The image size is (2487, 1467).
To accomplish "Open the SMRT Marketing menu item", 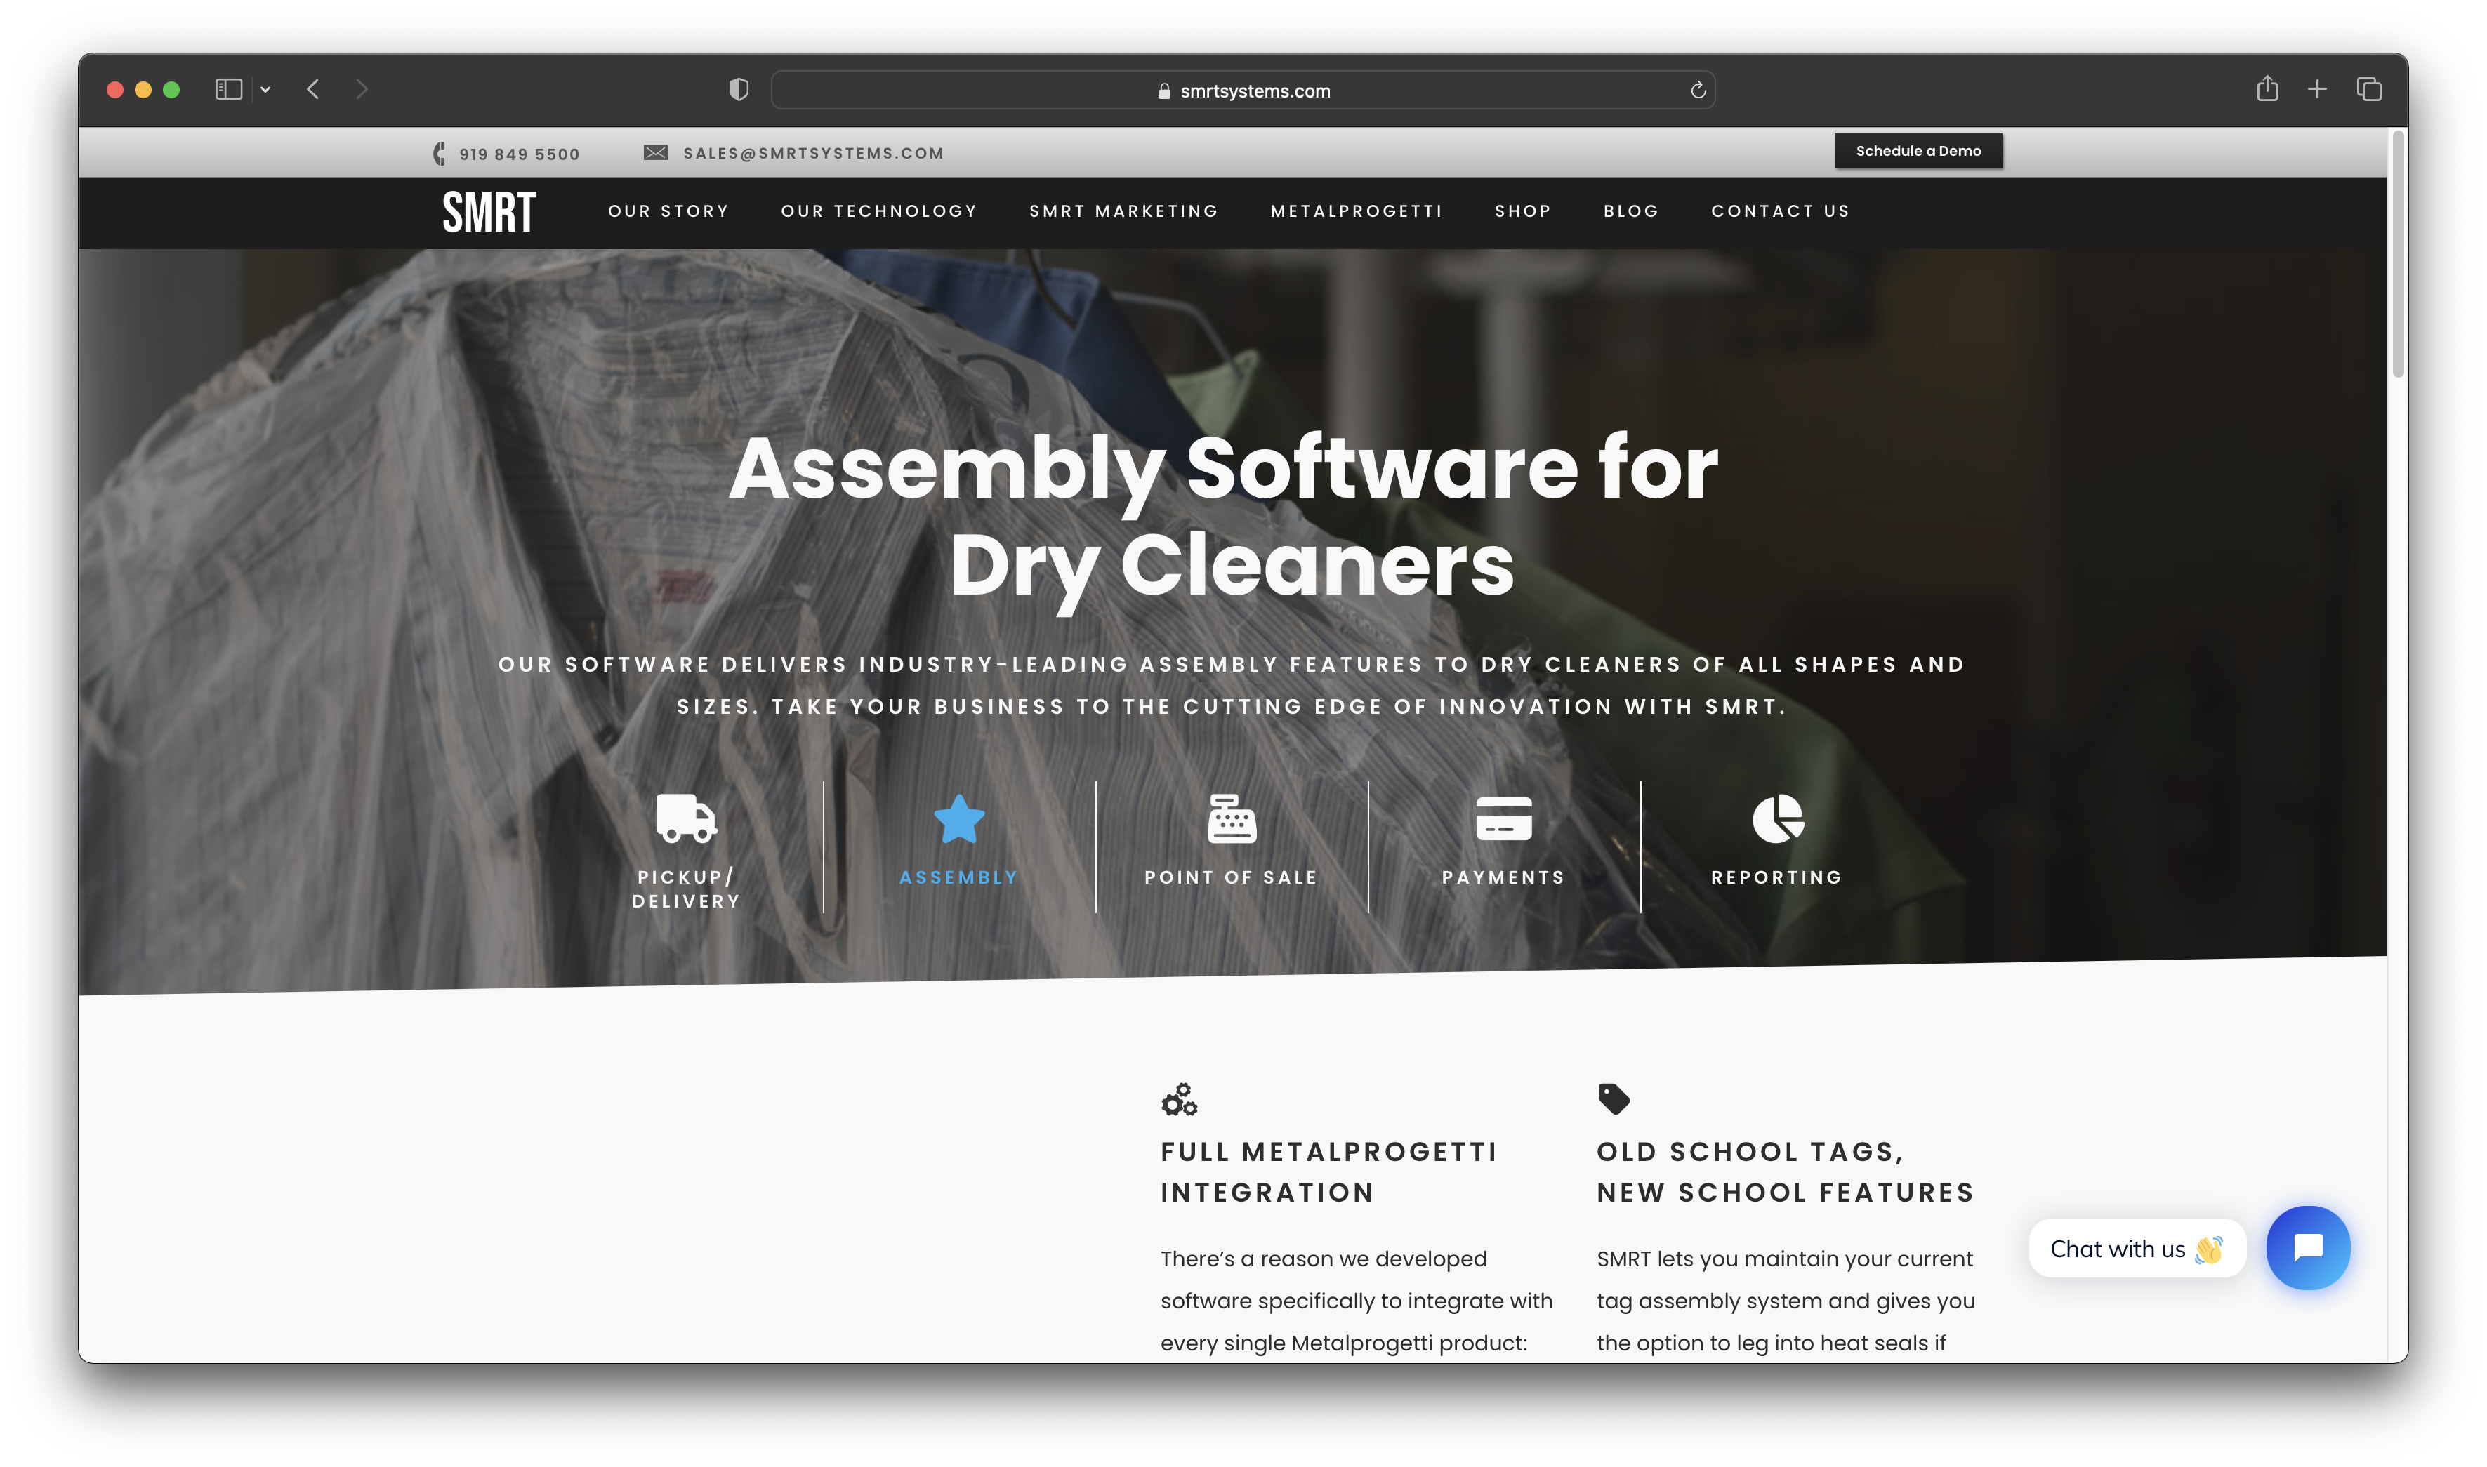I will pyautogui.click(x=1124, y=211).
